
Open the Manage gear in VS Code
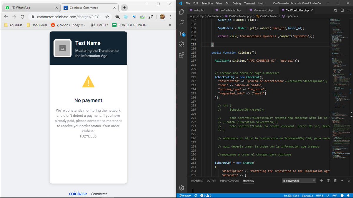click(x=182, y=188)
